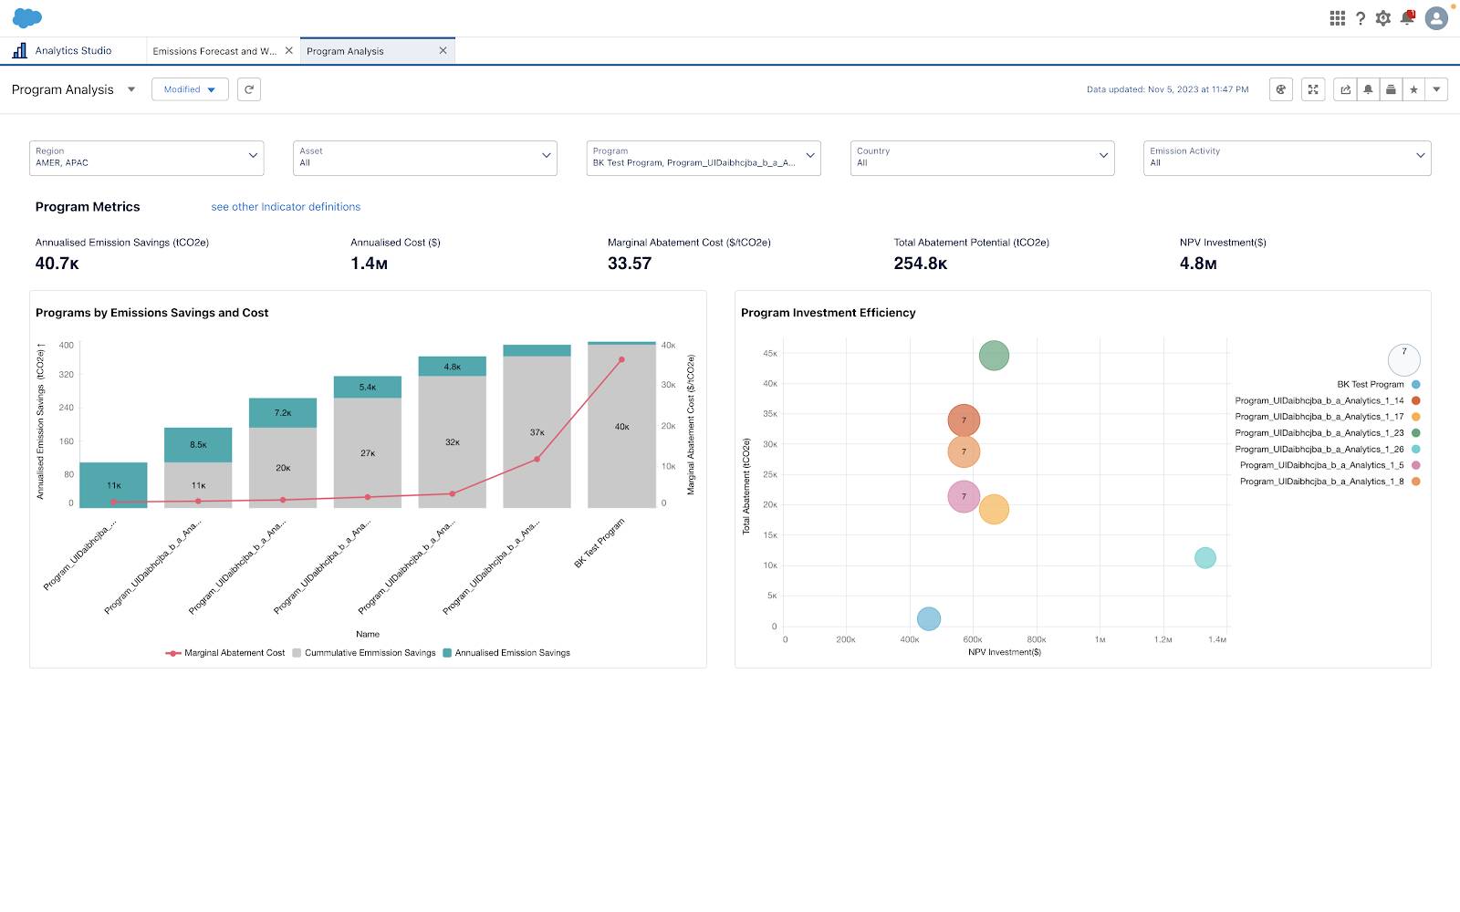Open the Modified view dropdown
The height and width of the screenshot is (912, 1460).
point(190,89)
